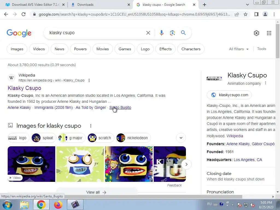
Task: Submit search with the magnifier icon
Action: 183,33
